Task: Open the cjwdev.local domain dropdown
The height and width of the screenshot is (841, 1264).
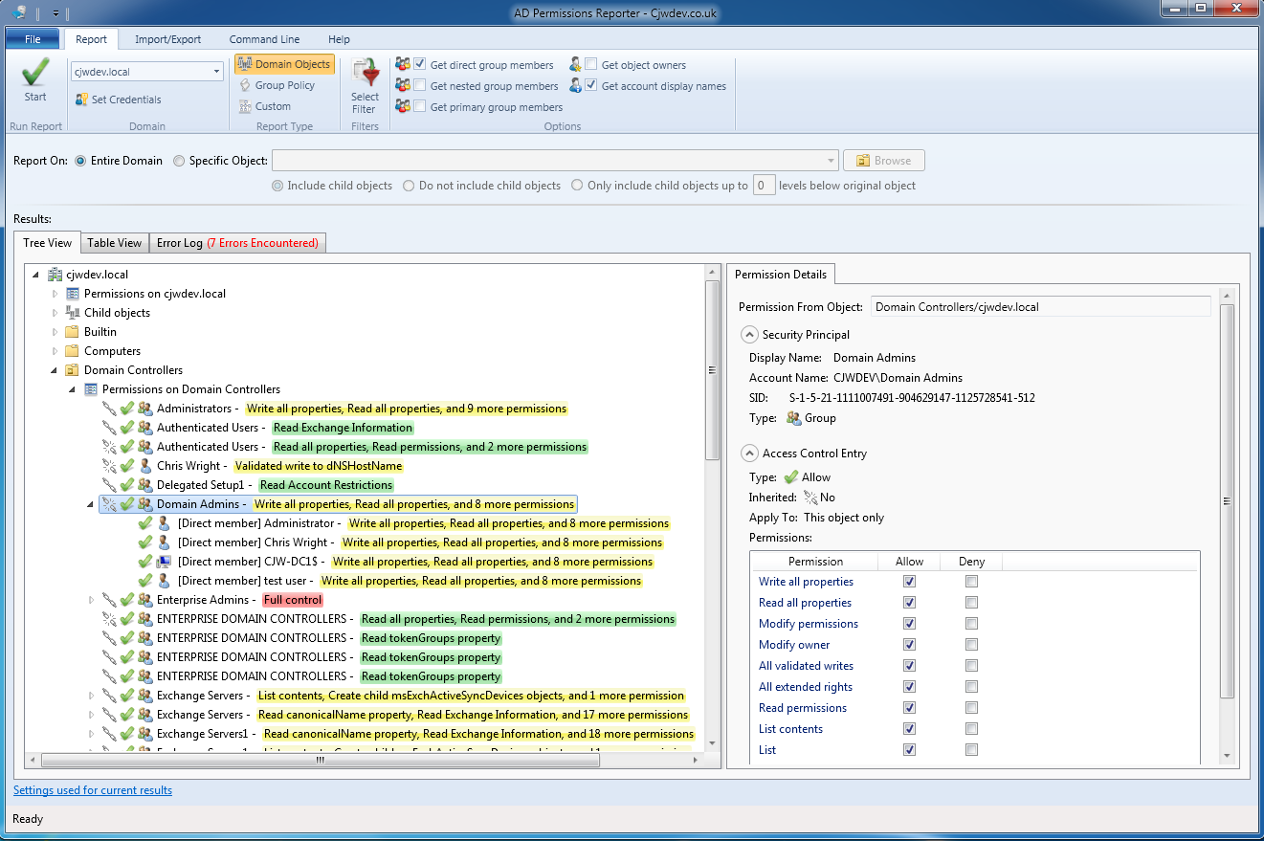Action: coord(217,72)
